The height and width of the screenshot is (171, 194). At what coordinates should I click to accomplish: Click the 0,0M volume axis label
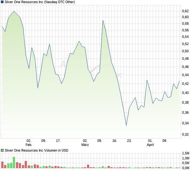pyautogui.click(x=186, y=168)
